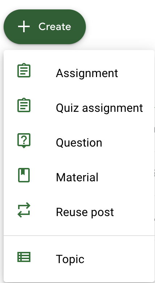
Task: Add a new Topic via menu
Action: tap(79, 259)
